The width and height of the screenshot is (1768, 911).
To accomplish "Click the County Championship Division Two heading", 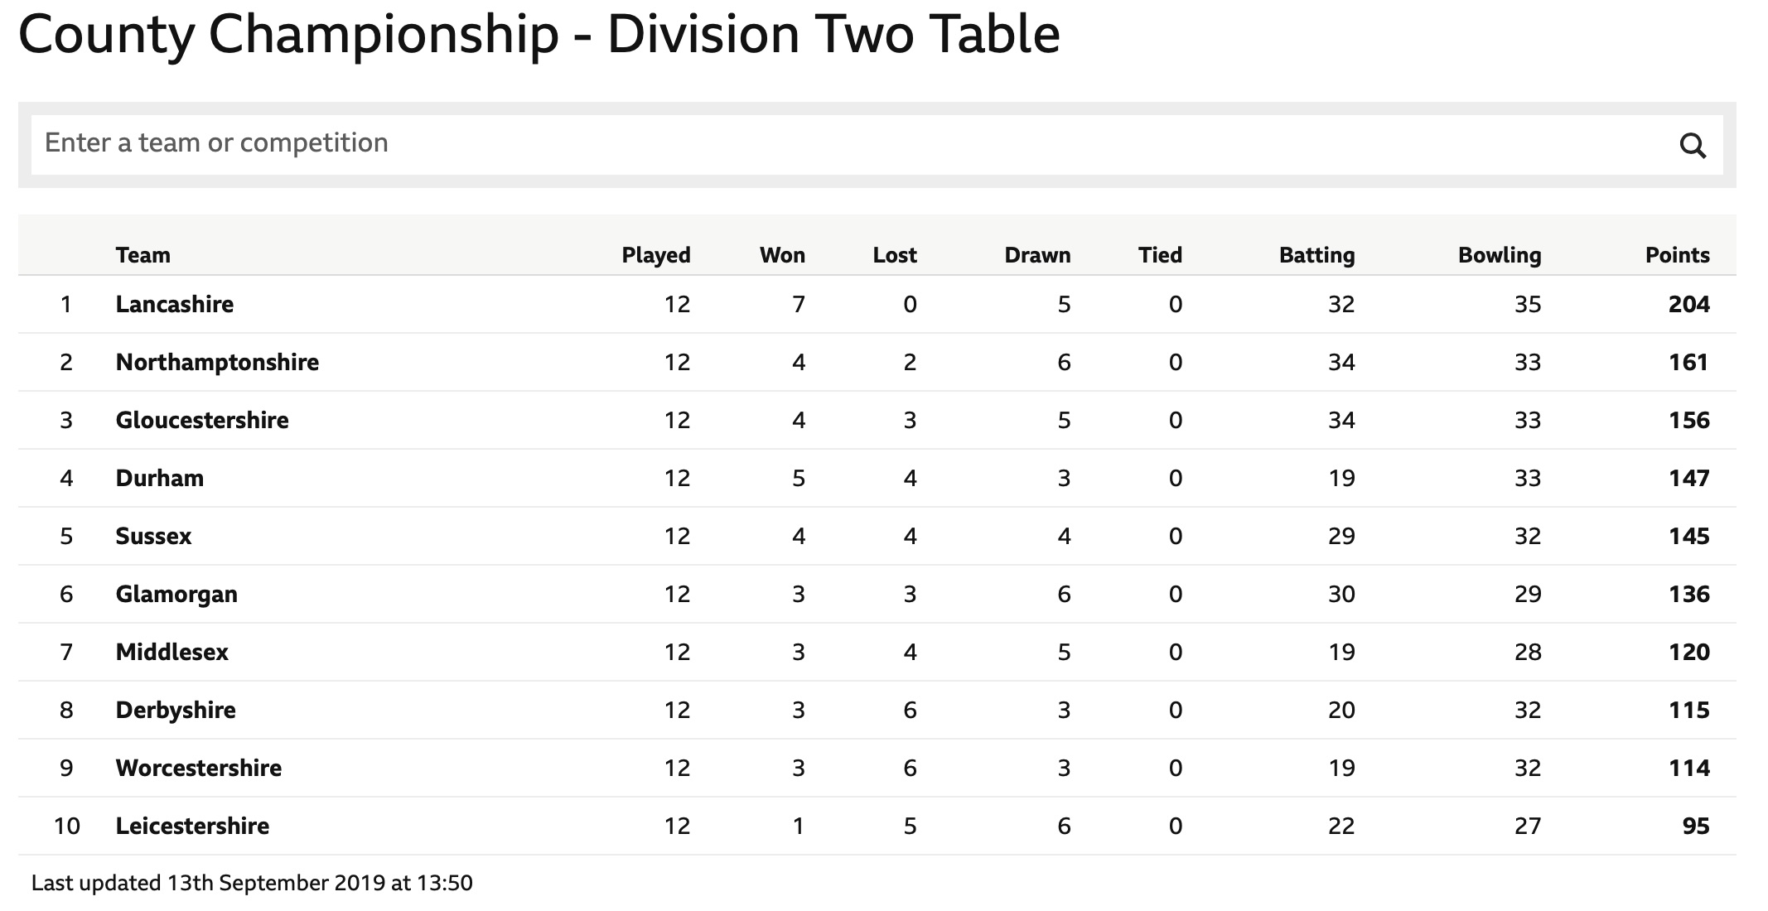I will [539, 34].
